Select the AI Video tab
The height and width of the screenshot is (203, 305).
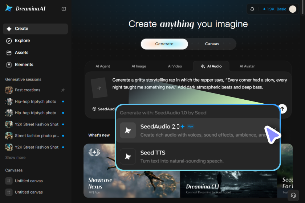pyautogui.click(x=175, y=66)
